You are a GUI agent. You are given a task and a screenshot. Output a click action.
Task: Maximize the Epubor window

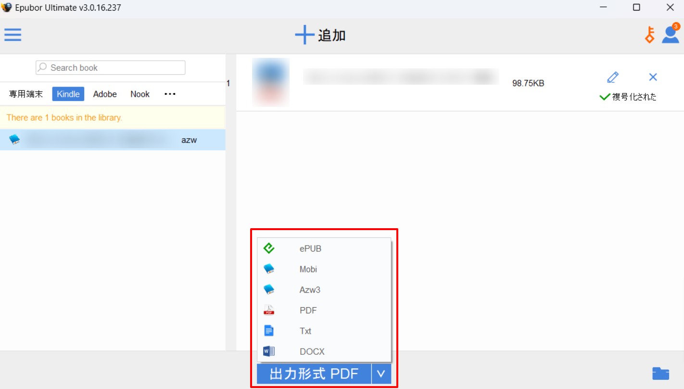point(636,7)
